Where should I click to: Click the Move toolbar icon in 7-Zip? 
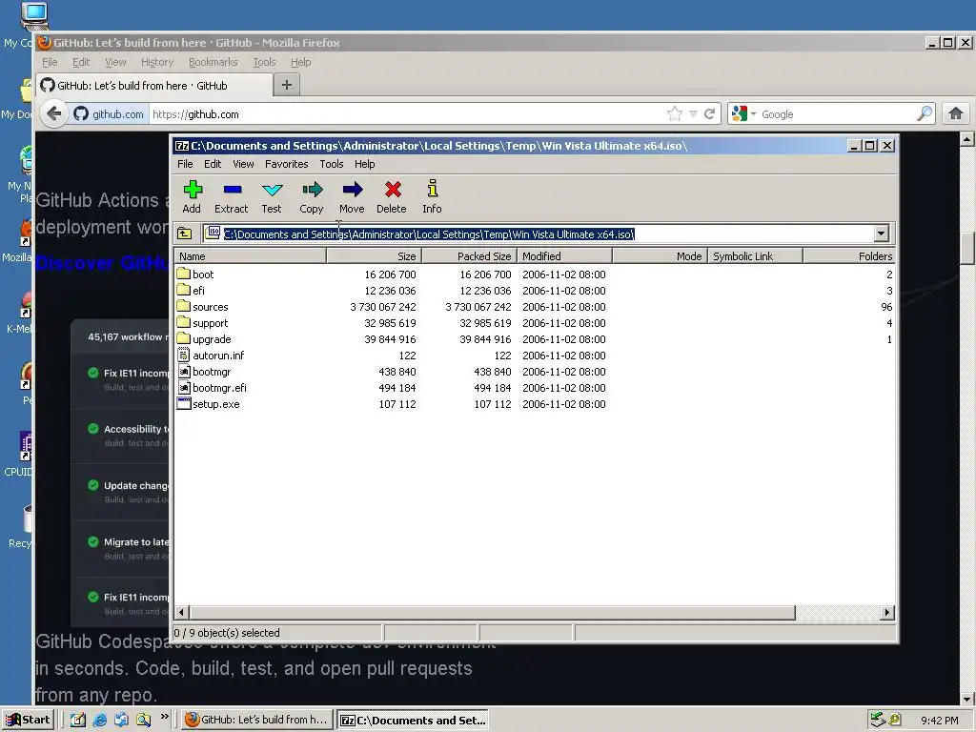point(353,190)
